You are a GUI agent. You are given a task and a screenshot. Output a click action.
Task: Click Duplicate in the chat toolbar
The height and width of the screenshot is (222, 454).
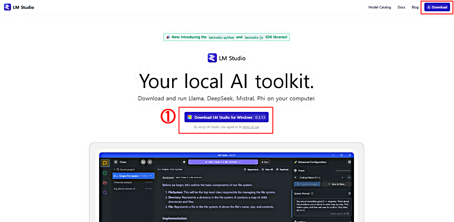pos(282,170)
